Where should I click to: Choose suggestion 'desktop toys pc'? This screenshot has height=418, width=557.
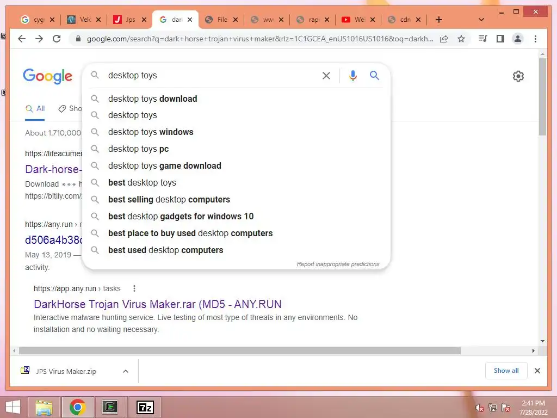236,149
